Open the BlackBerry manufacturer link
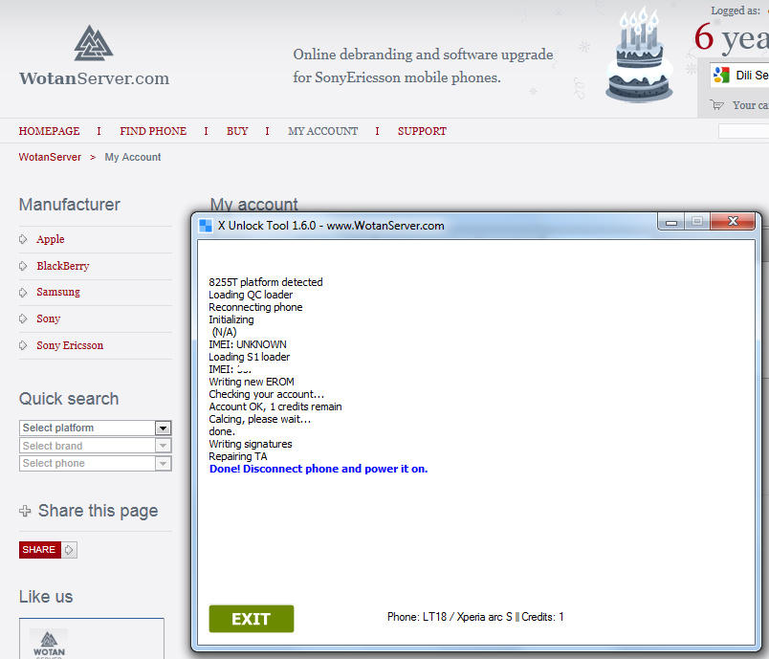The height and width of the screenshot is (659, 769). click(x=63, y=266)
